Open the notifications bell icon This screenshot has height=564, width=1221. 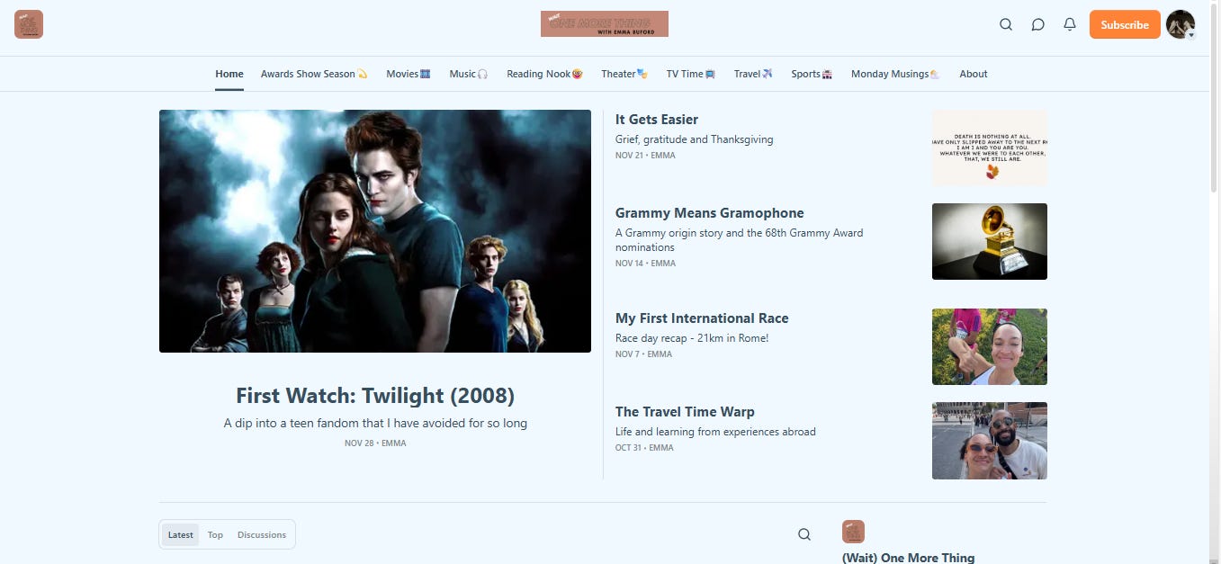[1070, 24]
